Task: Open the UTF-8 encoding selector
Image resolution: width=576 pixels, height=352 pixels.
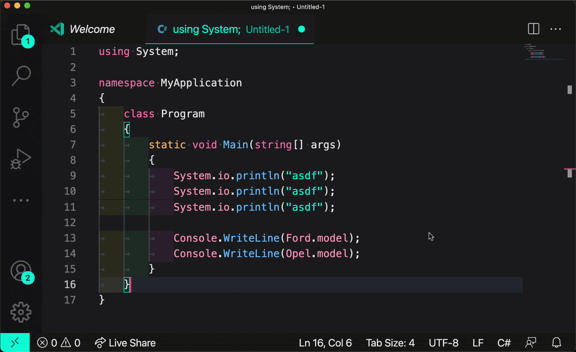Action: click(444, 343)
